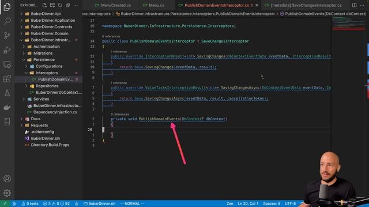369x207 pixels.
Task: Open the Extensions view
Action: click(x=7, y=79)
